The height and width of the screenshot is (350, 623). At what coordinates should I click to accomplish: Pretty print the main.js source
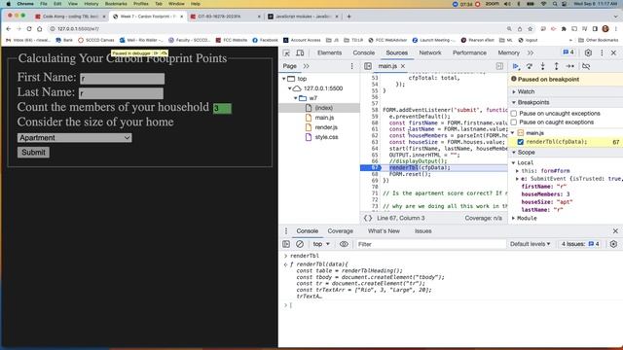pos(368,218)
